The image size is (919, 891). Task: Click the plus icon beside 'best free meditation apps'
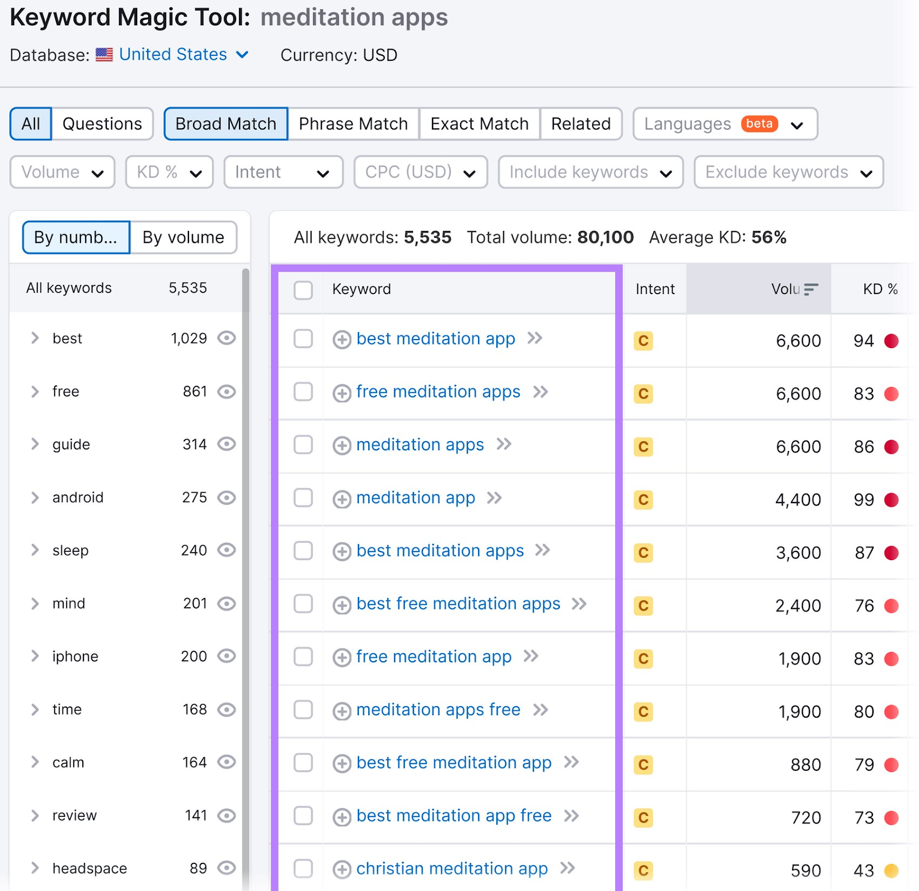coord(342,605)
